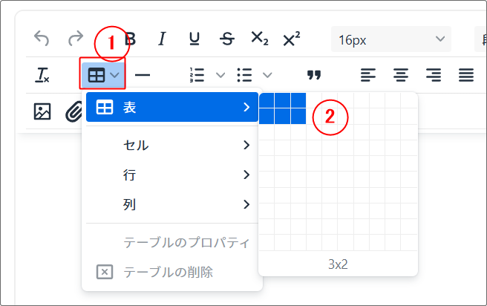Screen dimensions: 487x306
Task: Toggle strikethrough text formatting
Action: click(227, 39)
